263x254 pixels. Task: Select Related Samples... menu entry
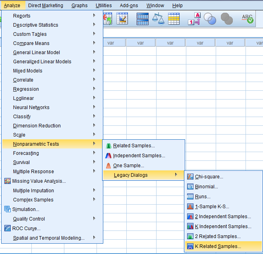pos(143,146)
